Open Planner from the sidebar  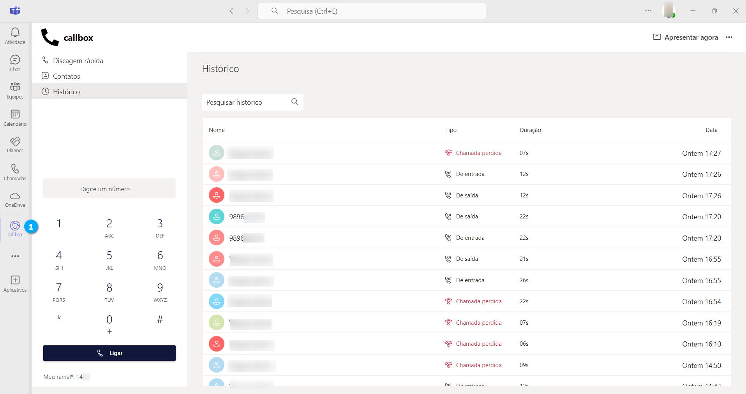tap(15, 145)
